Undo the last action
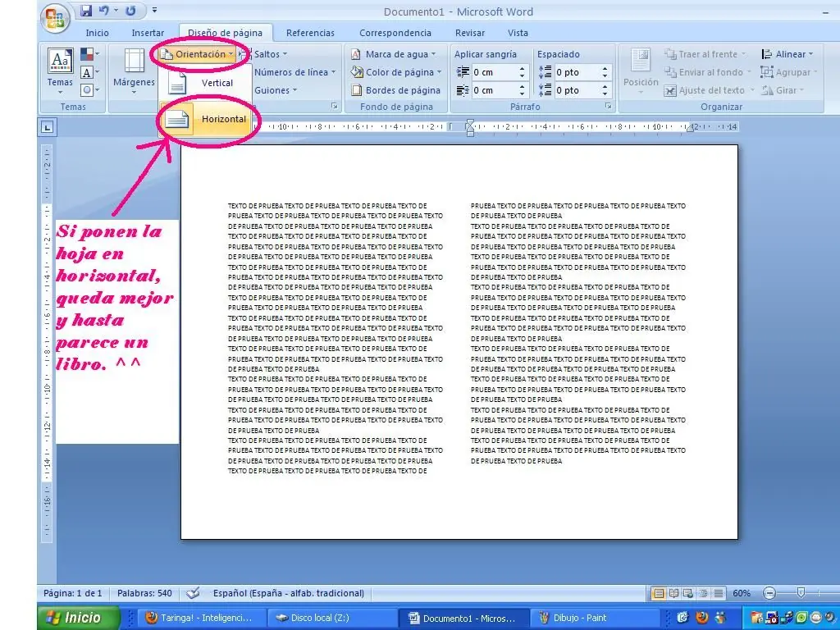Screen dimensions: 840x630 click(x=104, y=11)
